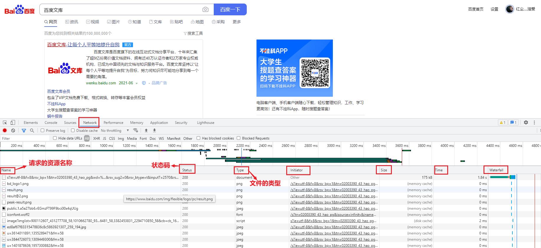Open the Lighthouse tab

(205, 123)
